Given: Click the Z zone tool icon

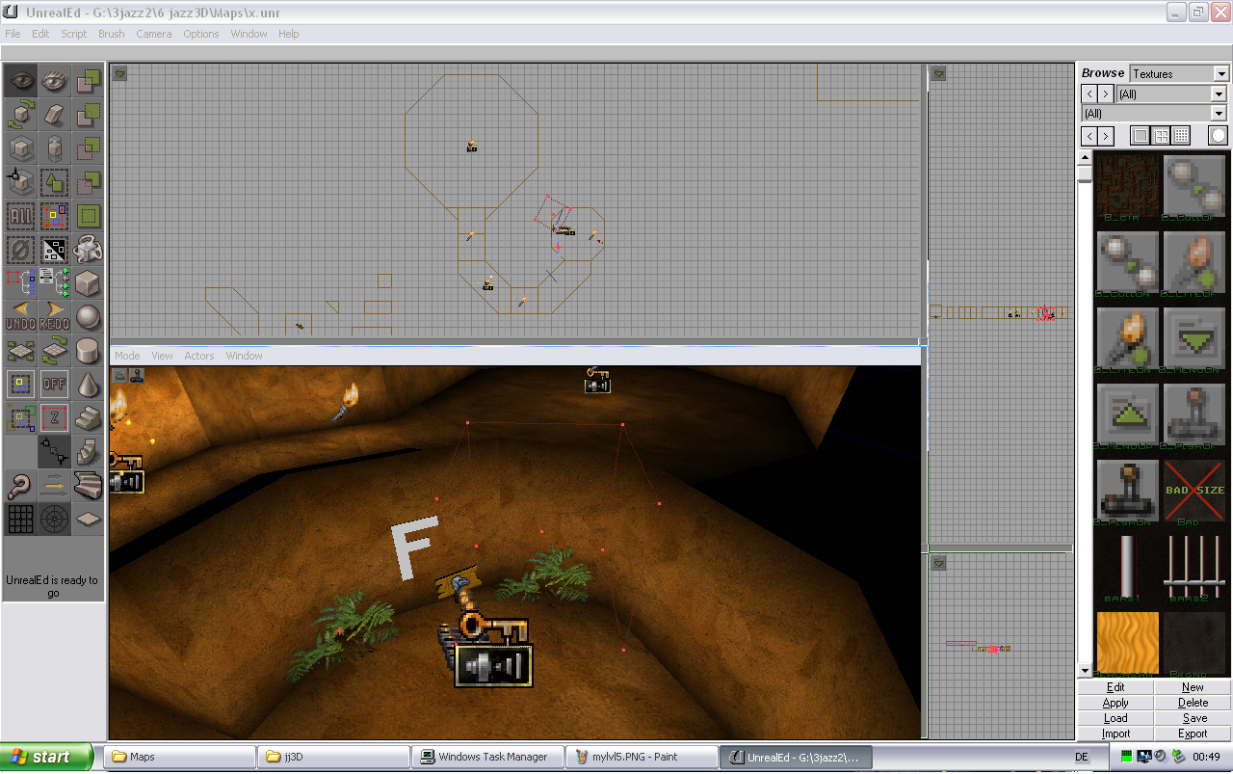Looking at the screenshot, I should pyautogui.click(x=54, y=417).
